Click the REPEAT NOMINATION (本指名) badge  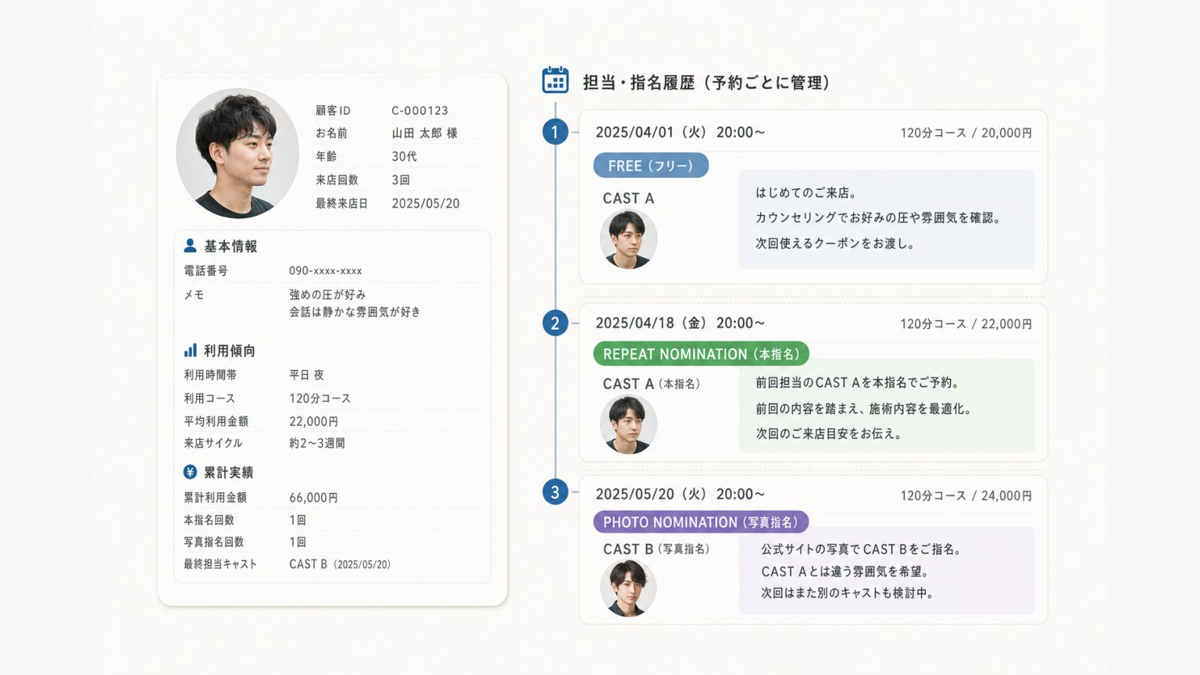tap(702, 354)
